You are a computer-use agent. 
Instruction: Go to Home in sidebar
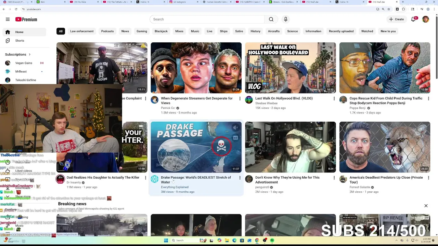coord(24,32)
